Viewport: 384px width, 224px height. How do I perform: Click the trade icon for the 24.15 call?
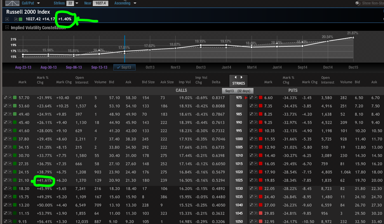[x=5, y=172]
